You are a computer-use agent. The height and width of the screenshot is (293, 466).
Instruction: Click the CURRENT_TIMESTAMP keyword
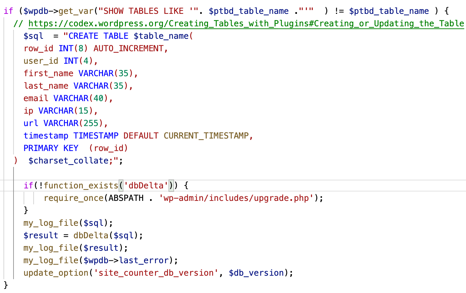(x=206, y=136)
